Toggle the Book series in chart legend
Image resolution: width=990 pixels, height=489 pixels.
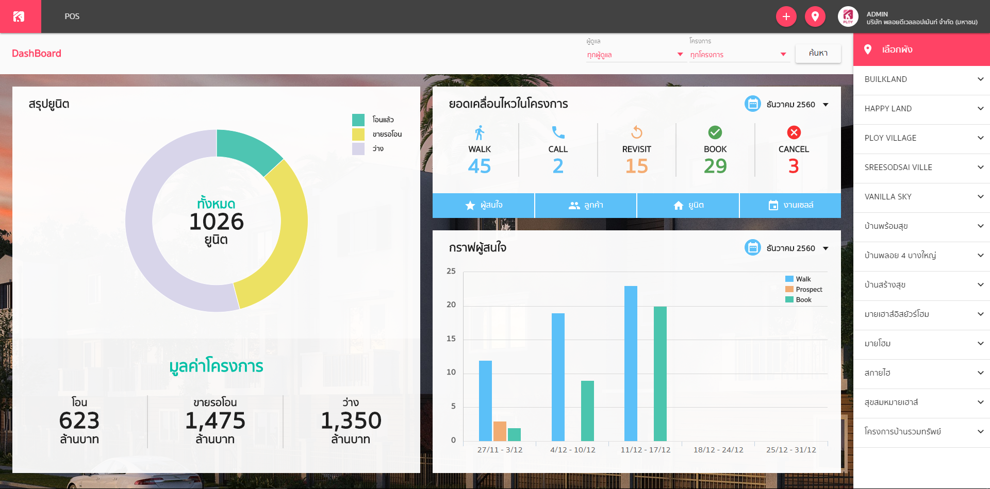coord(799,300)
